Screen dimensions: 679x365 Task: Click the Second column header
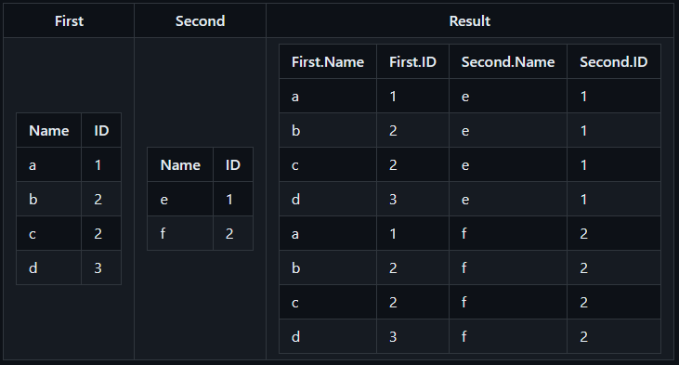[x=200, y=20]
